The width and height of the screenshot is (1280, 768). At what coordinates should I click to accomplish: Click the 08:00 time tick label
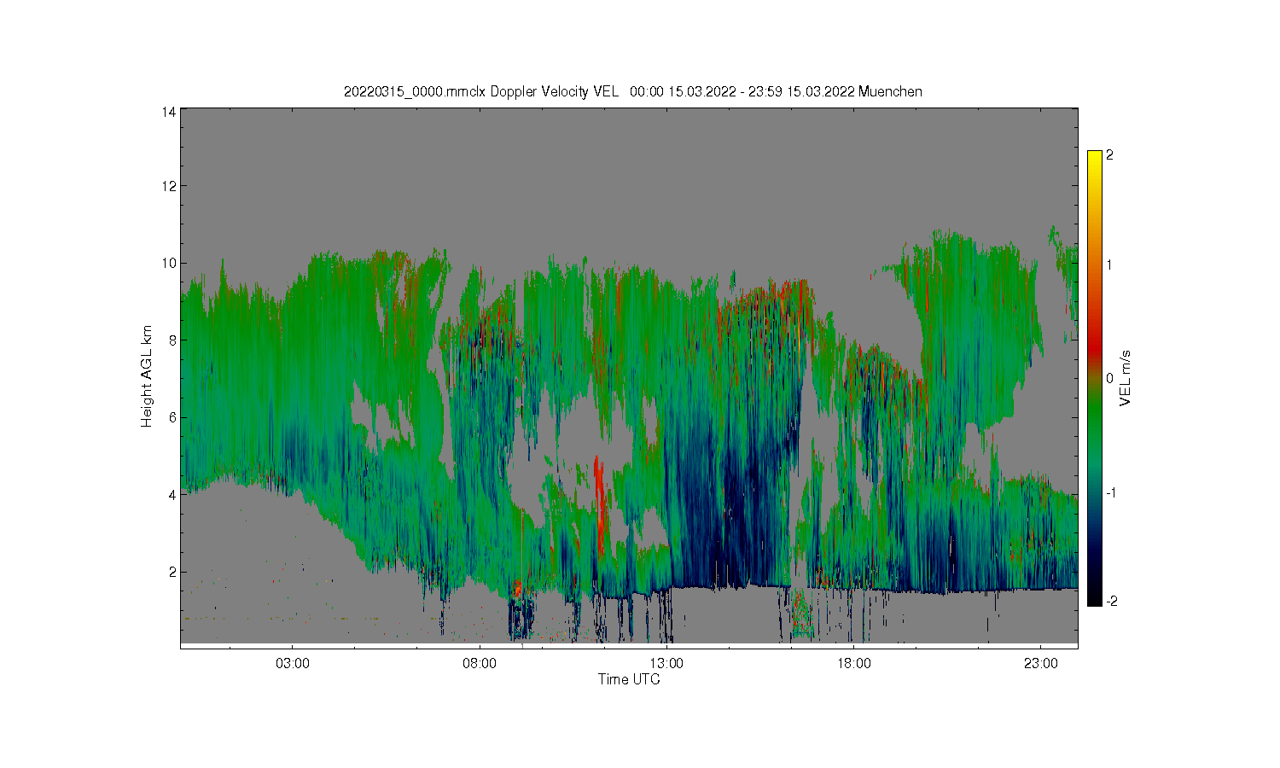click(x=480, y=663)
